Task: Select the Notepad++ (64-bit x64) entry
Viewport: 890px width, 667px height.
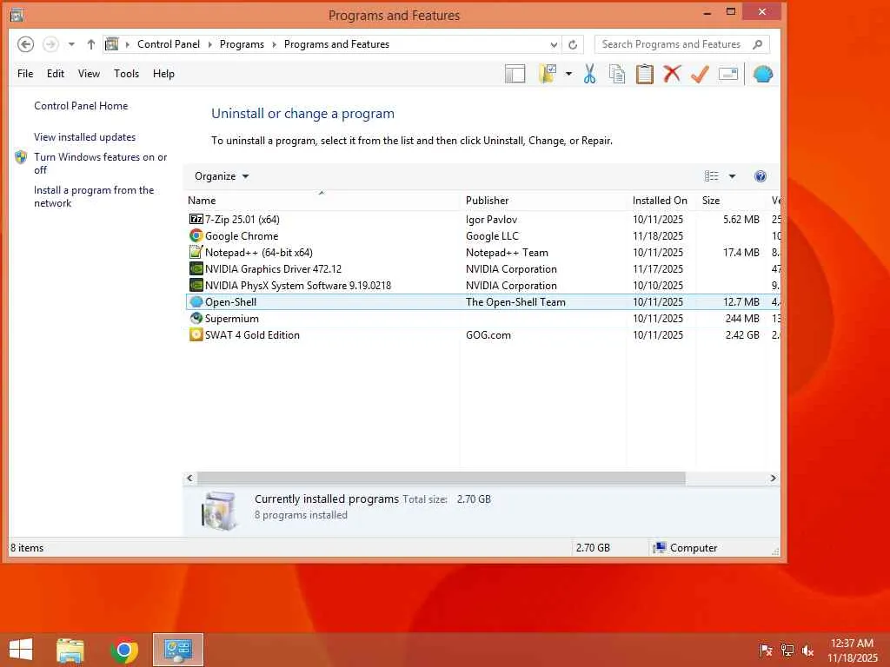Action: (x=482, y=253)
